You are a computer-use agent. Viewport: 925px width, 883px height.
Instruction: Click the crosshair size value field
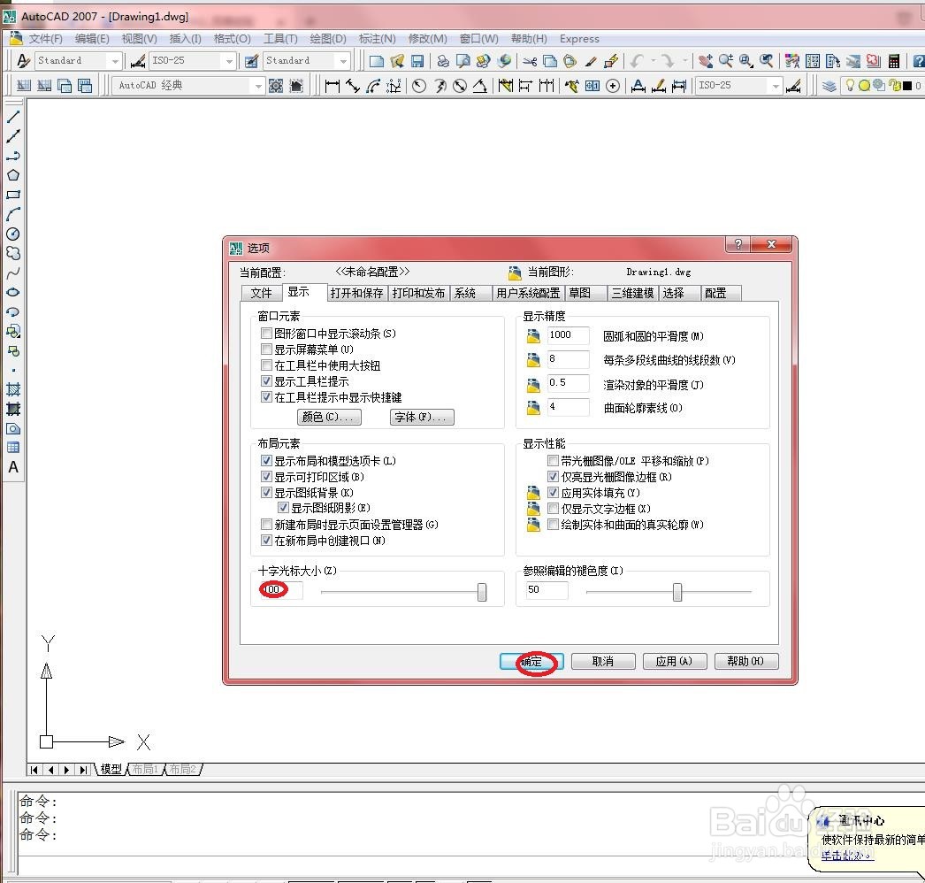pos(281,589)
